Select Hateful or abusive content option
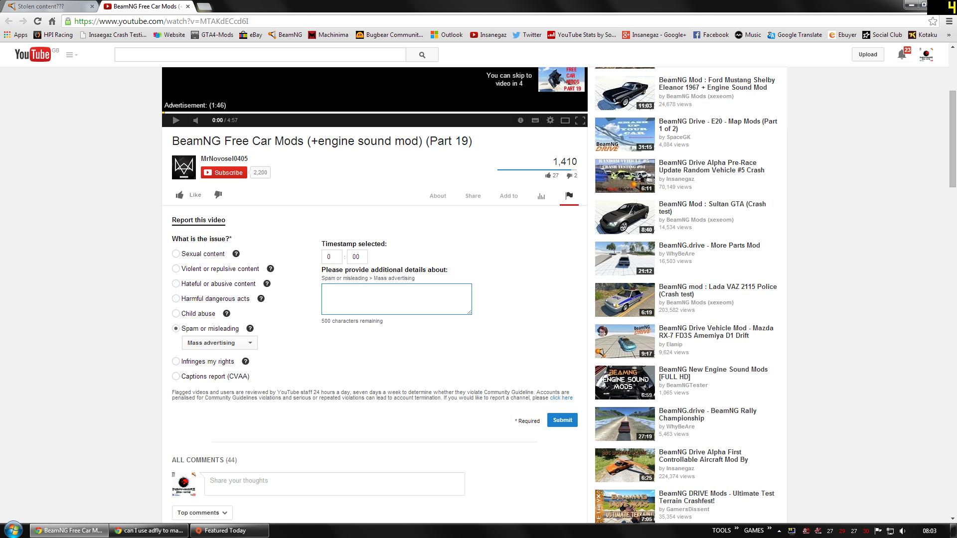Viewport: 957px width, 538px height. [x=176, y=283]
